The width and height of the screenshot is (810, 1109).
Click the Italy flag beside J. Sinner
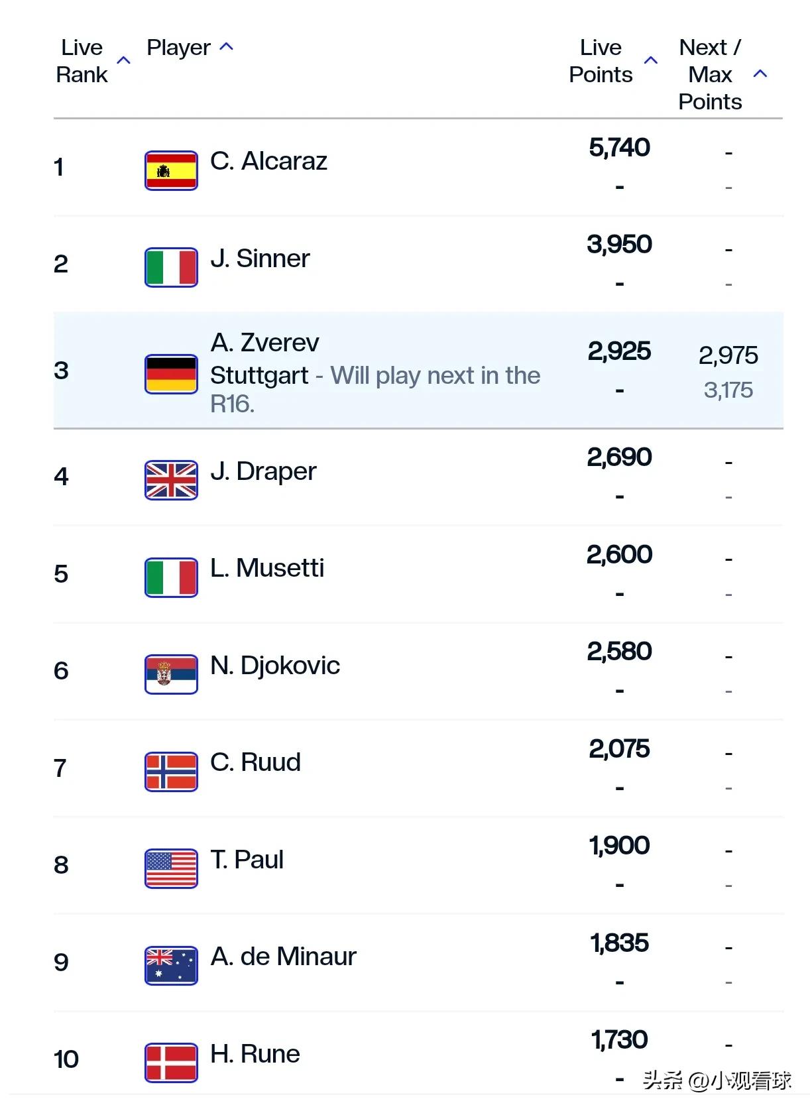tap(171, 267)
